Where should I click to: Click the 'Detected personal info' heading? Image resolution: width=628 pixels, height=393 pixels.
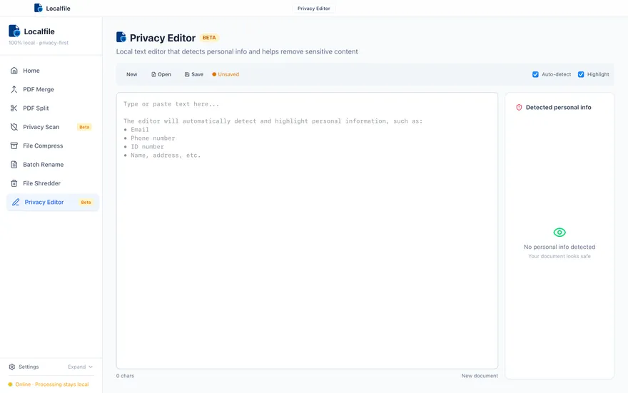[x=558, y=107]
